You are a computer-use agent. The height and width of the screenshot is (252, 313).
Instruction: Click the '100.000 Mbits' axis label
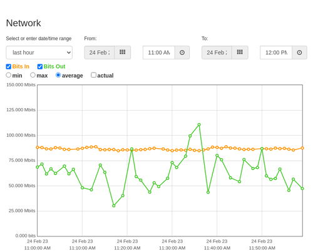pos(21,135)
